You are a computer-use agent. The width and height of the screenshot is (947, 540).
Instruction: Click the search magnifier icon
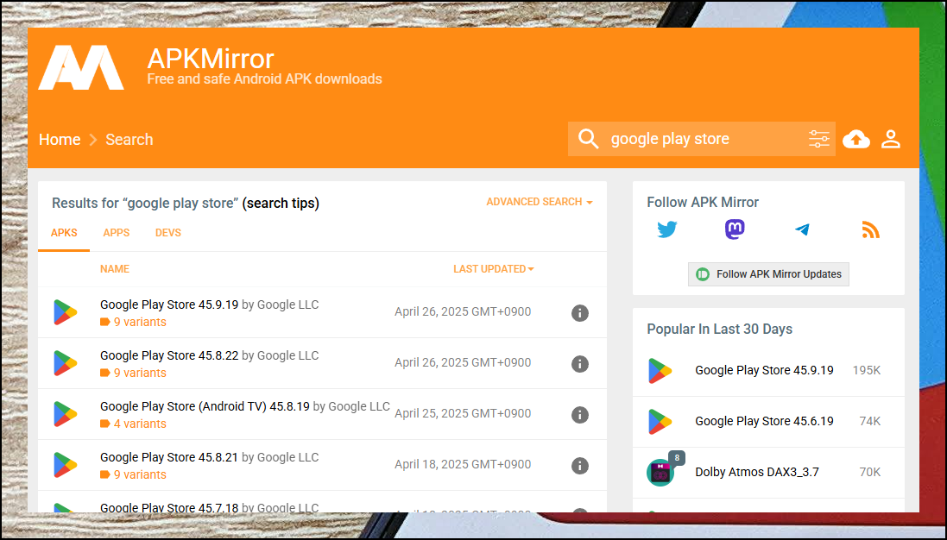tap(588, 139)
